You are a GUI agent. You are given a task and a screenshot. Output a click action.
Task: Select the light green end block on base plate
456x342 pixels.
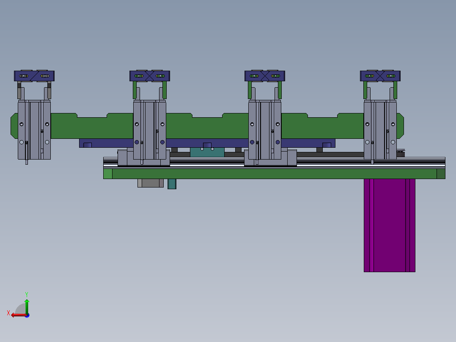coord(108,174)
